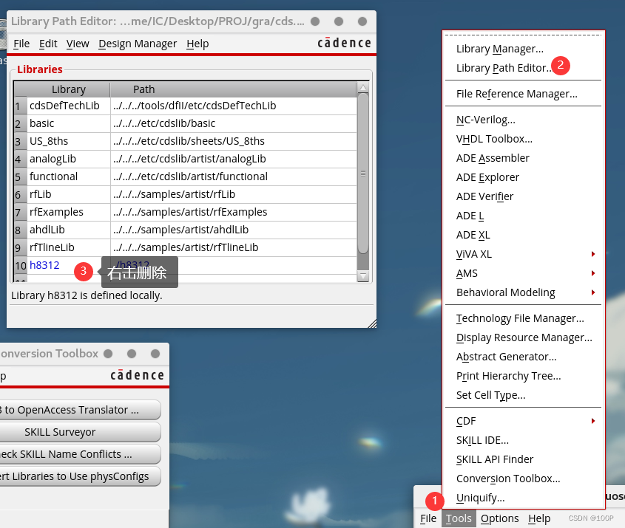Select the US_8ths library cell
Screen dimensions: 625x528
[x=69, y=141]
